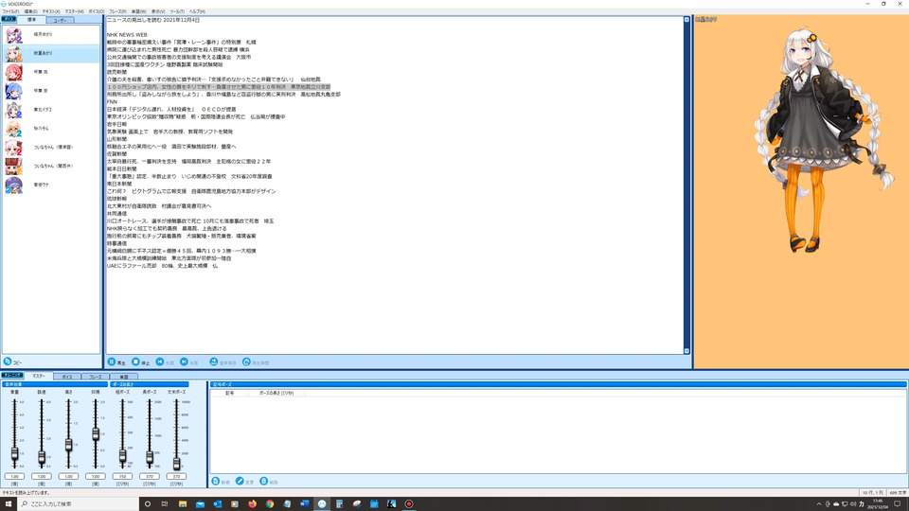
Task: Click the コピー copy voice icon
Action: tap(8, 361)
